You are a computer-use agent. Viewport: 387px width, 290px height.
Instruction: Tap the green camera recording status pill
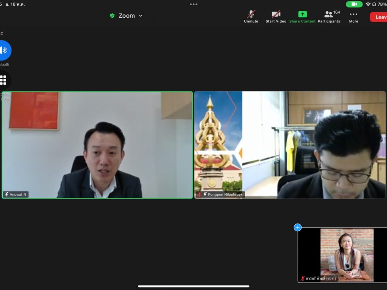coord(354,4)
